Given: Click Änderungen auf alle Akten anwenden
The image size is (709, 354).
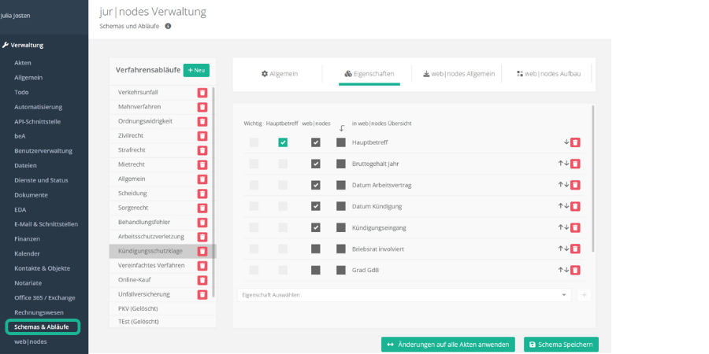Looking at the screenshot, I should coord(447,345).
